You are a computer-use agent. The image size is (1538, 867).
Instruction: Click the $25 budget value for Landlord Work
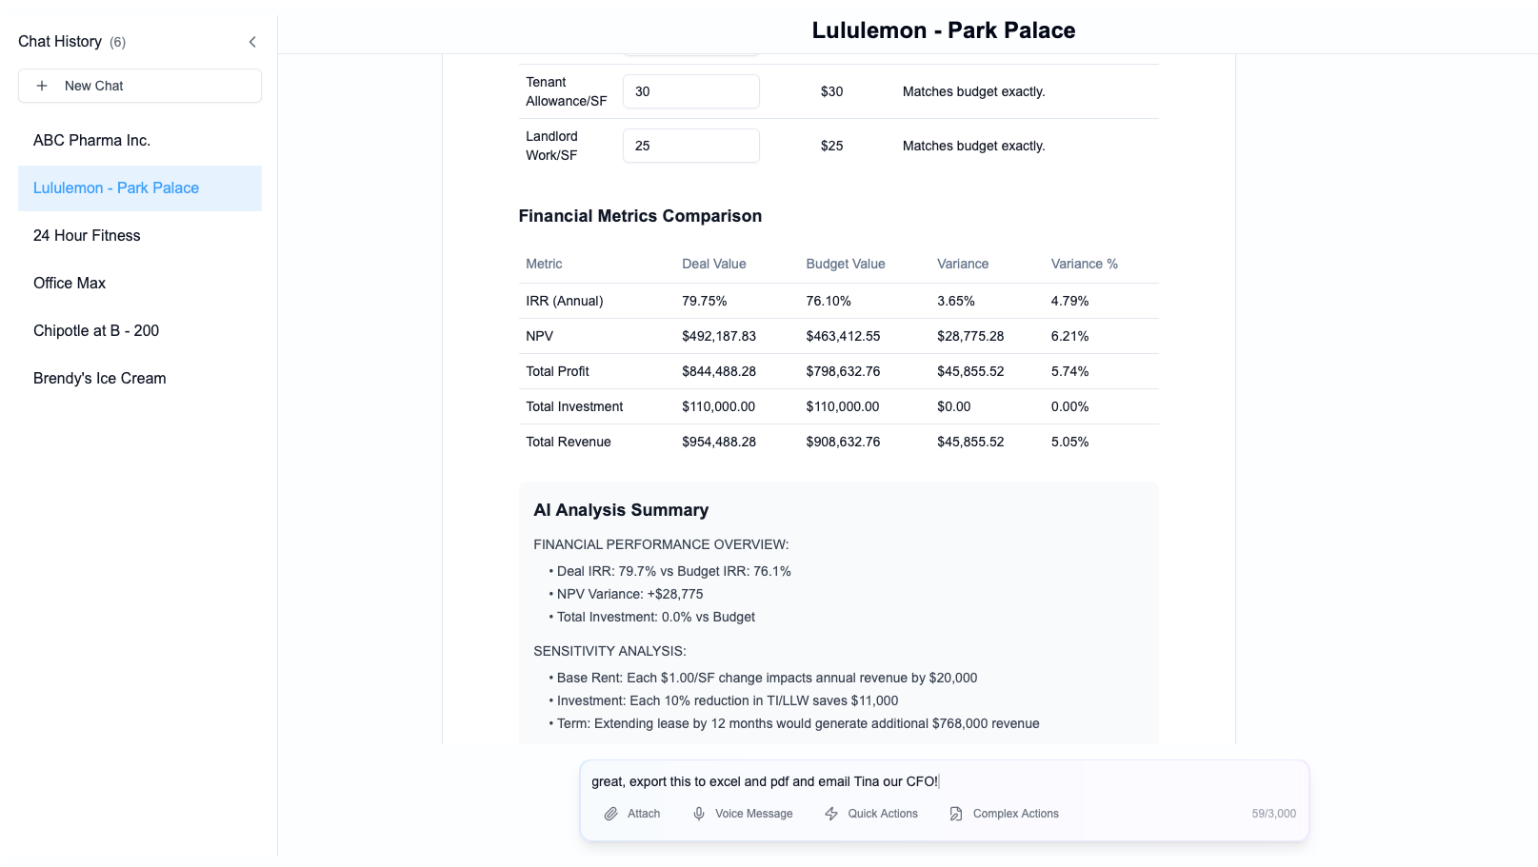831,146
